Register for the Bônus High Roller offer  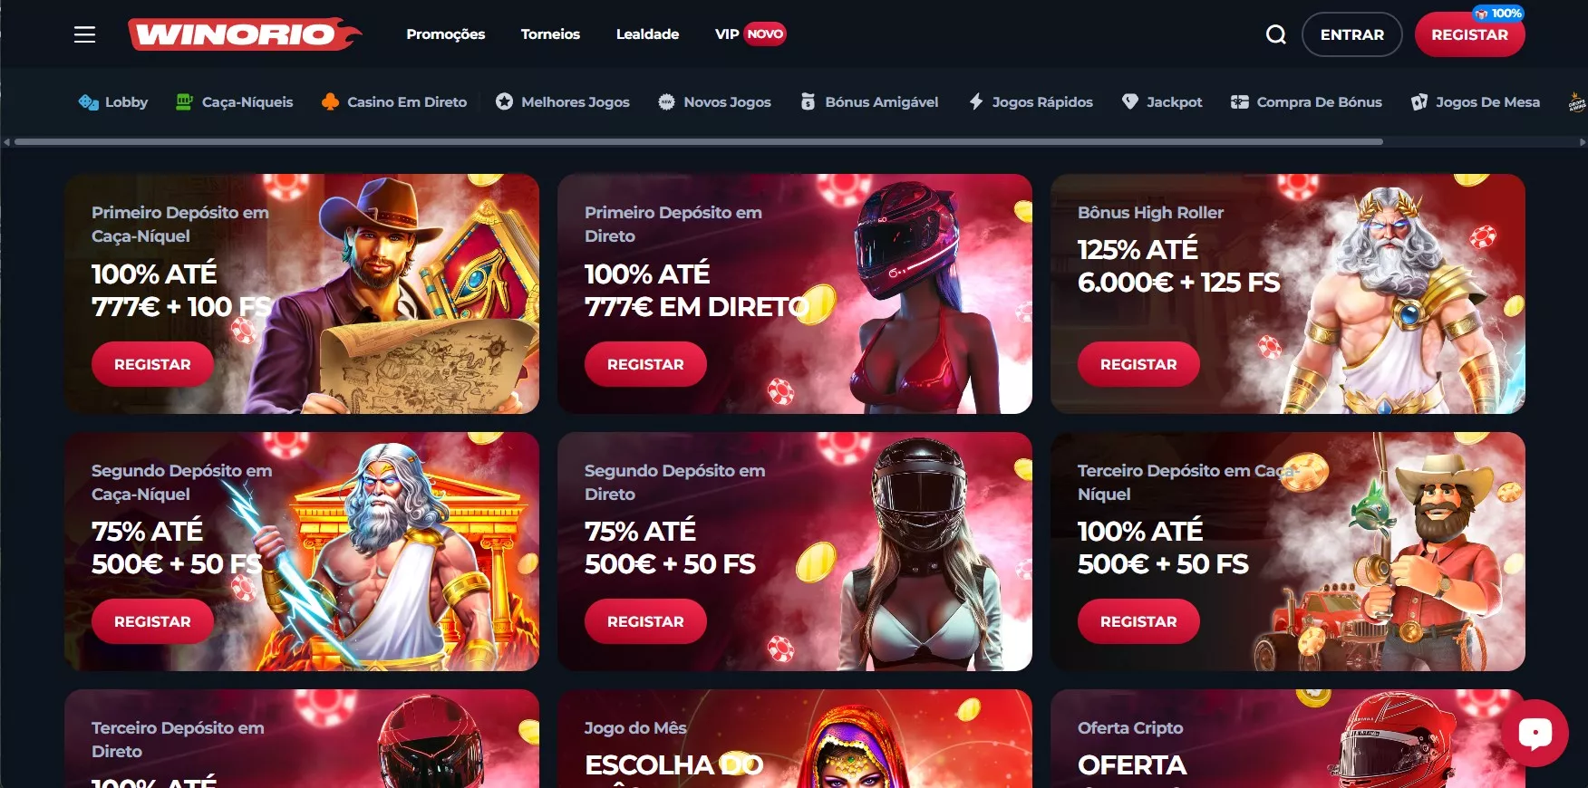[1138, 364]
